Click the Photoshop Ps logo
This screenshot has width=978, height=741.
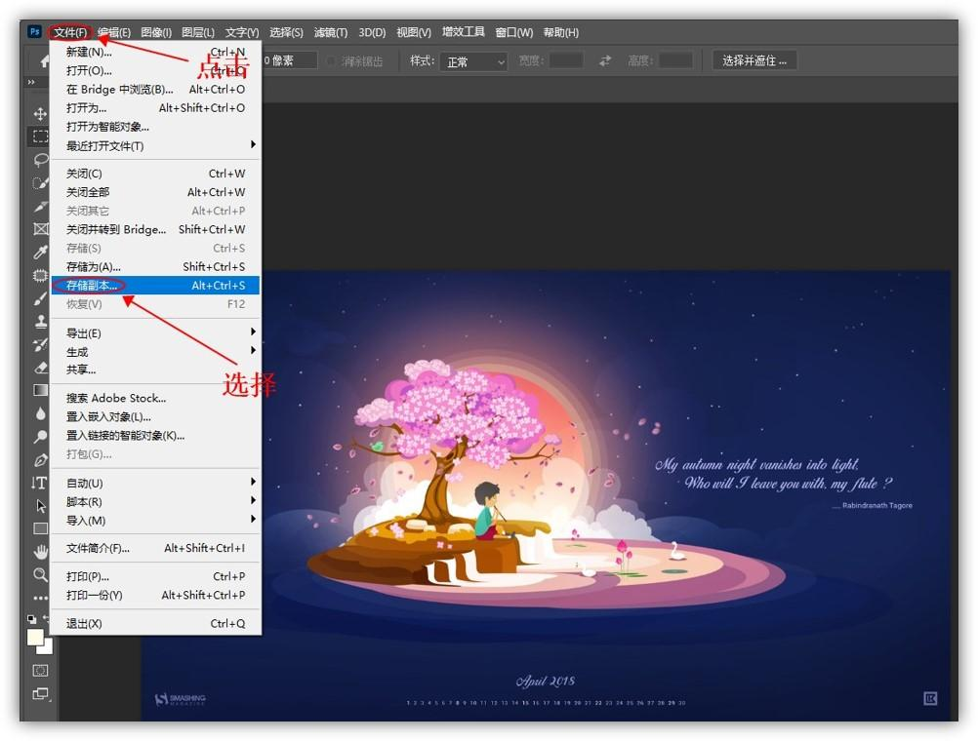click(35, 32)
